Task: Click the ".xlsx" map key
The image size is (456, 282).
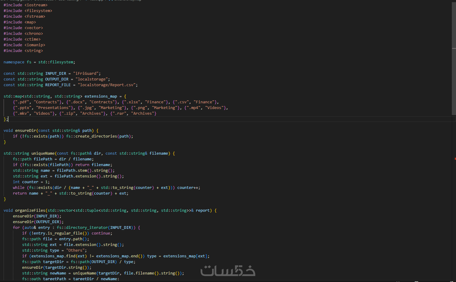Action: [132, 102]
